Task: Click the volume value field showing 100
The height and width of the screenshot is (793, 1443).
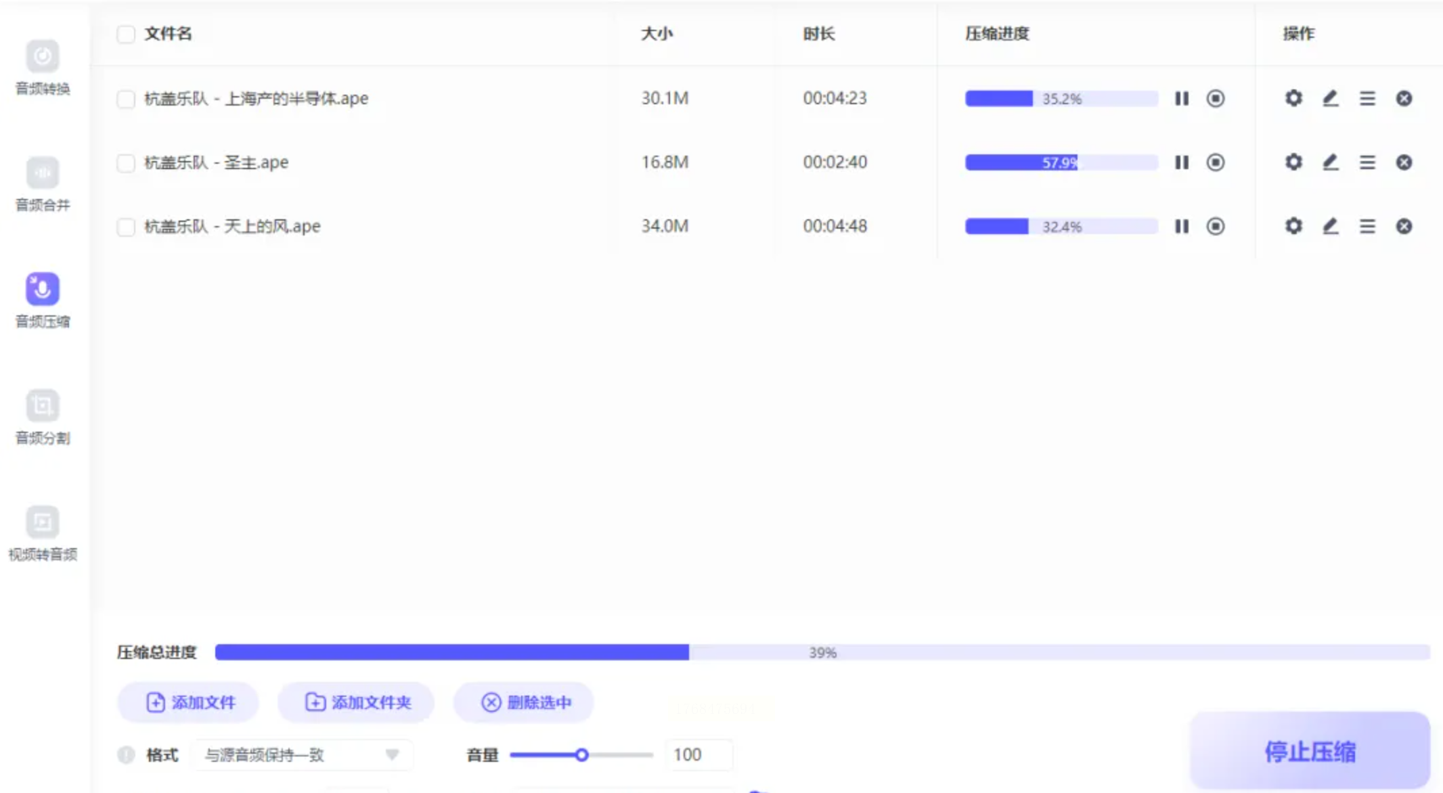Action: tap(698, 754)
